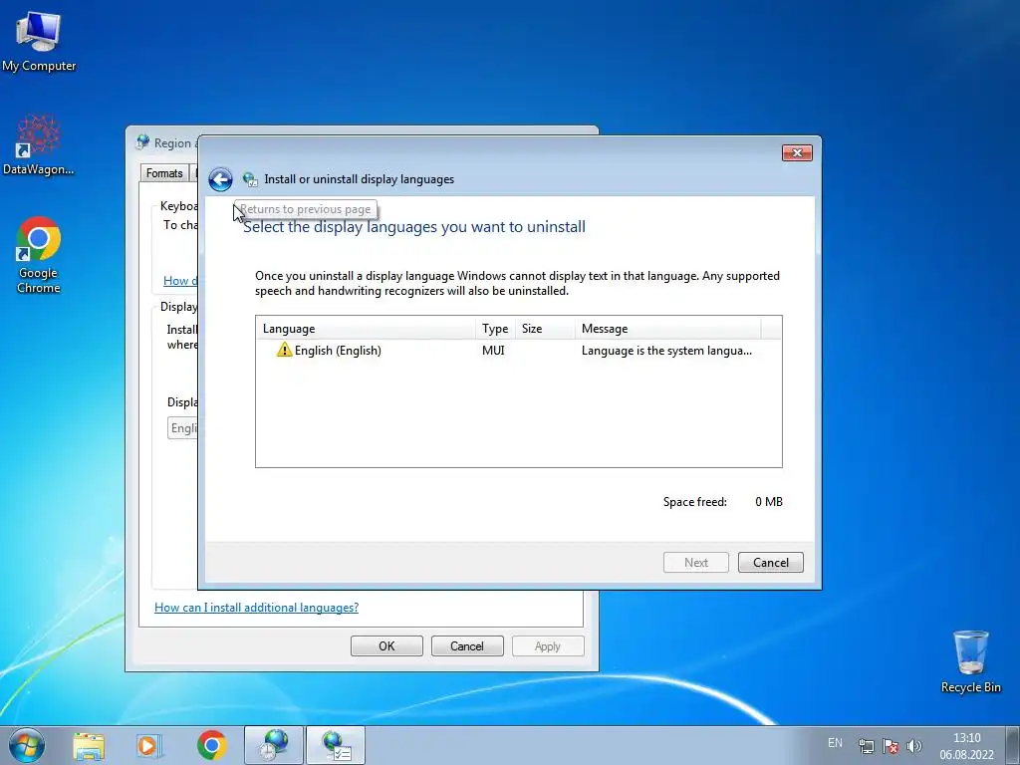The image size is (1020, 765).
Task: Cancel the uninstall display languages wizard
Action: point(771,563)
